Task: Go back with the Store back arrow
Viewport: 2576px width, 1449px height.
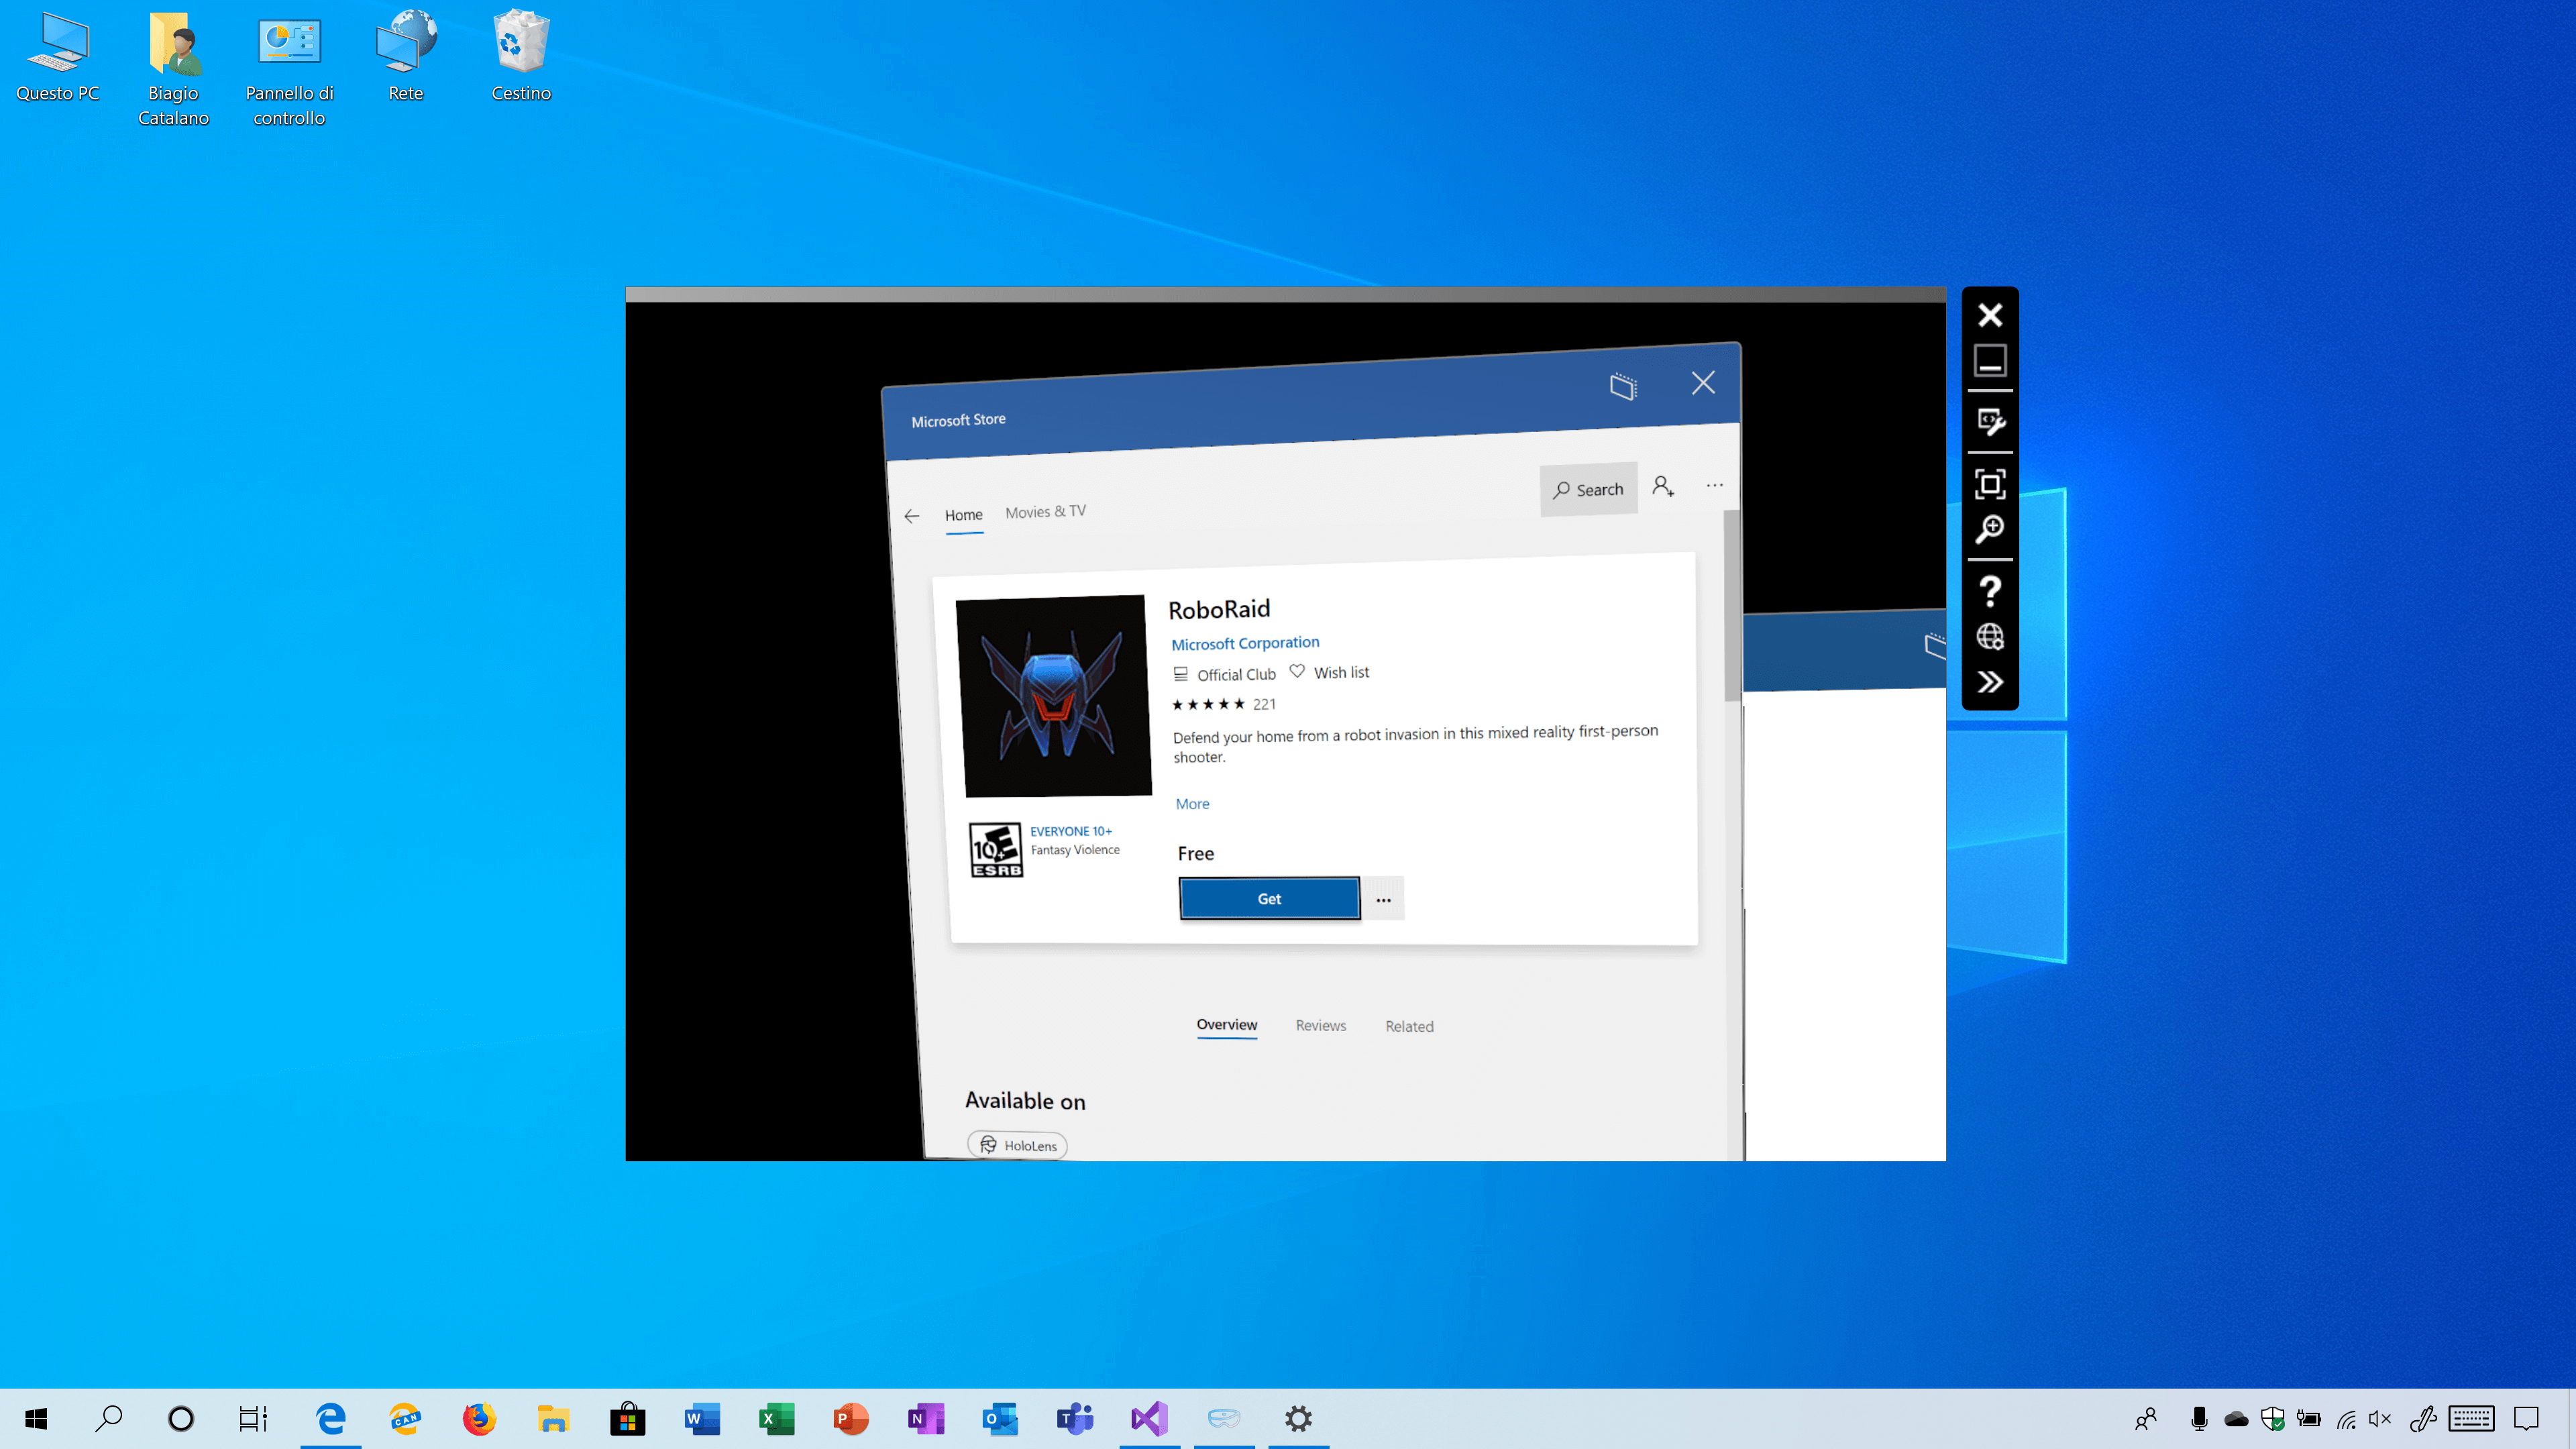Action: pos(911,516)
